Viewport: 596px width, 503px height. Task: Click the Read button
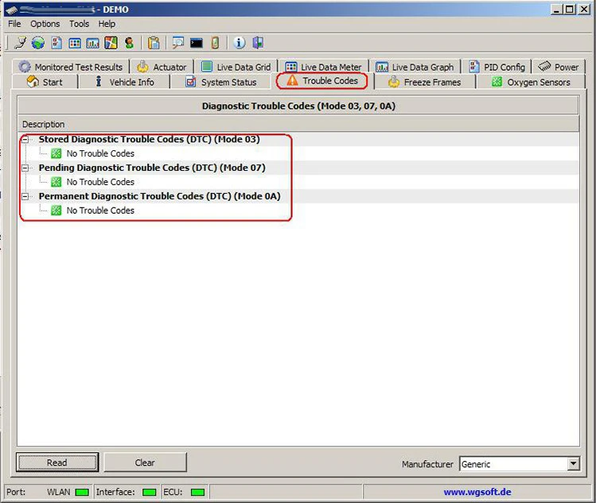click(x=57, y=462)
